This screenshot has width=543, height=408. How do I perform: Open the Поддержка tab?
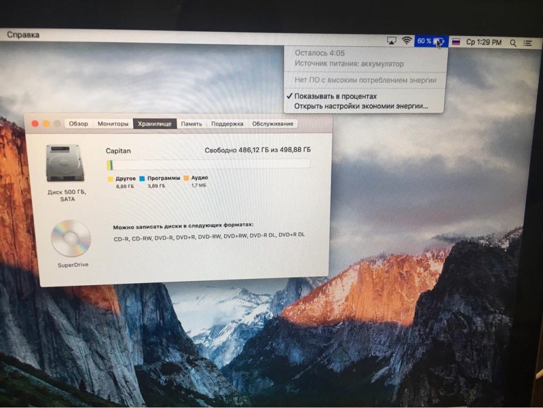click(x=227, y=124)
